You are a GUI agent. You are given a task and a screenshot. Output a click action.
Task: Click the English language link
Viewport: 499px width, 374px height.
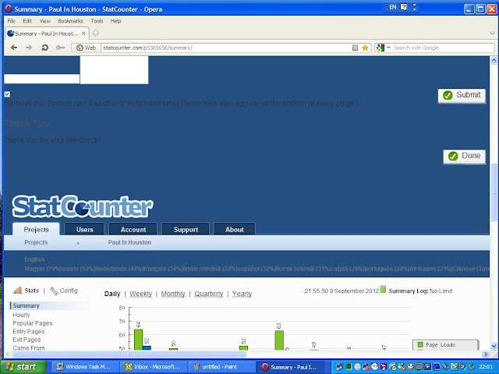tap(34, 259)
